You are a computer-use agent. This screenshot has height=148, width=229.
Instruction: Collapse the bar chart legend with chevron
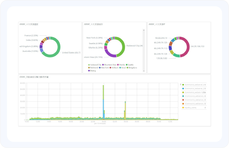tap(180, 85)
